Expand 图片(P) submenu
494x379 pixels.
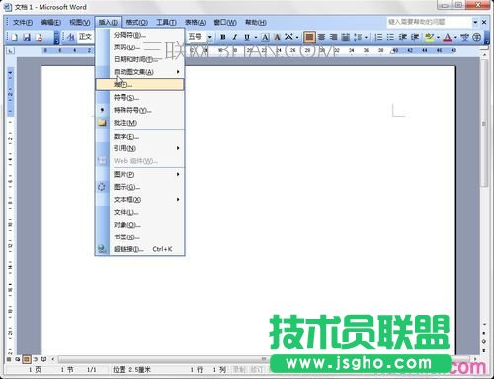(x=139, y=174)
